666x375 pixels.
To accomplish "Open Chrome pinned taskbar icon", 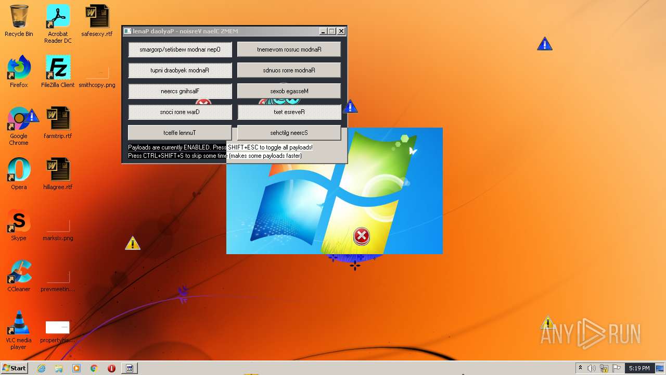I will pyautogui.click(x=94, y=368).
